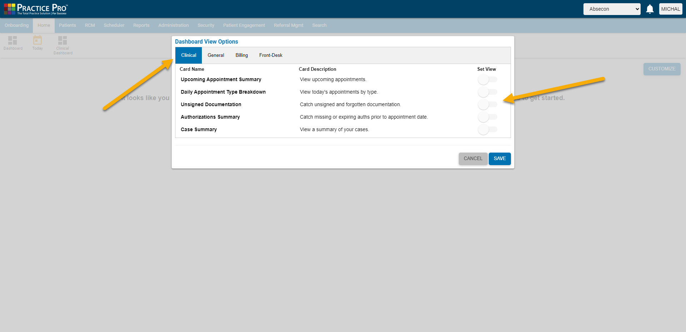Viewport: 686px width, 332px height.
Task: Enable the Upcoming Appointment Summary card
Action: pyautogui.click(x=487, y=79)
